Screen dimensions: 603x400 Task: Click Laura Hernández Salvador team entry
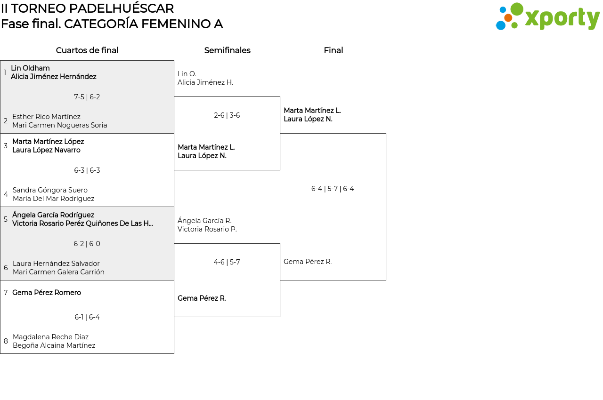click(58, 268)
